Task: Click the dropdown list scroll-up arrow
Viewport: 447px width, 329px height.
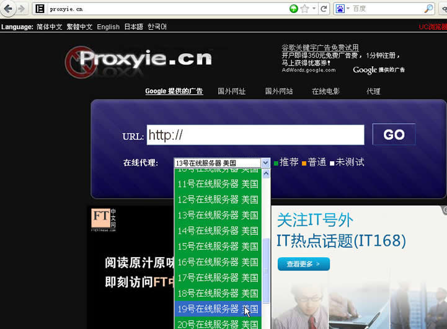Action: tap(266, 173)
